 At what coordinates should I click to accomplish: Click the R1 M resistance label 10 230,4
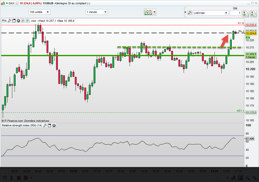pyautogui.click(x=251, y=25)
